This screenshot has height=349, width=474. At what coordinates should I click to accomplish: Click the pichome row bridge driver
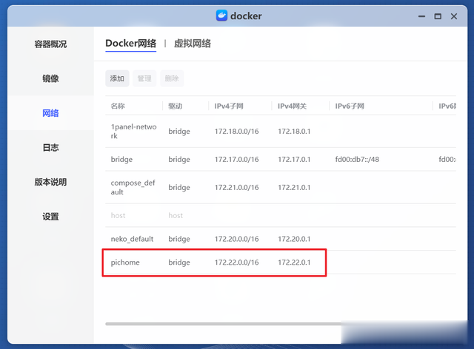[179, 262]
